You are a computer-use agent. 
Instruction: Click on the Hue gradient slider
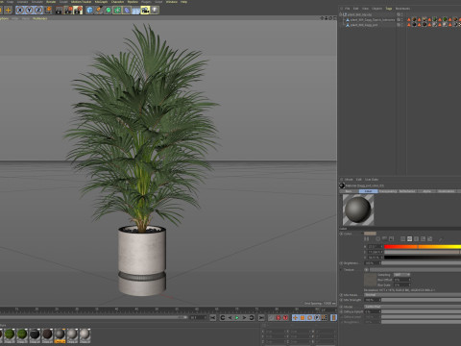pos(423,247)
